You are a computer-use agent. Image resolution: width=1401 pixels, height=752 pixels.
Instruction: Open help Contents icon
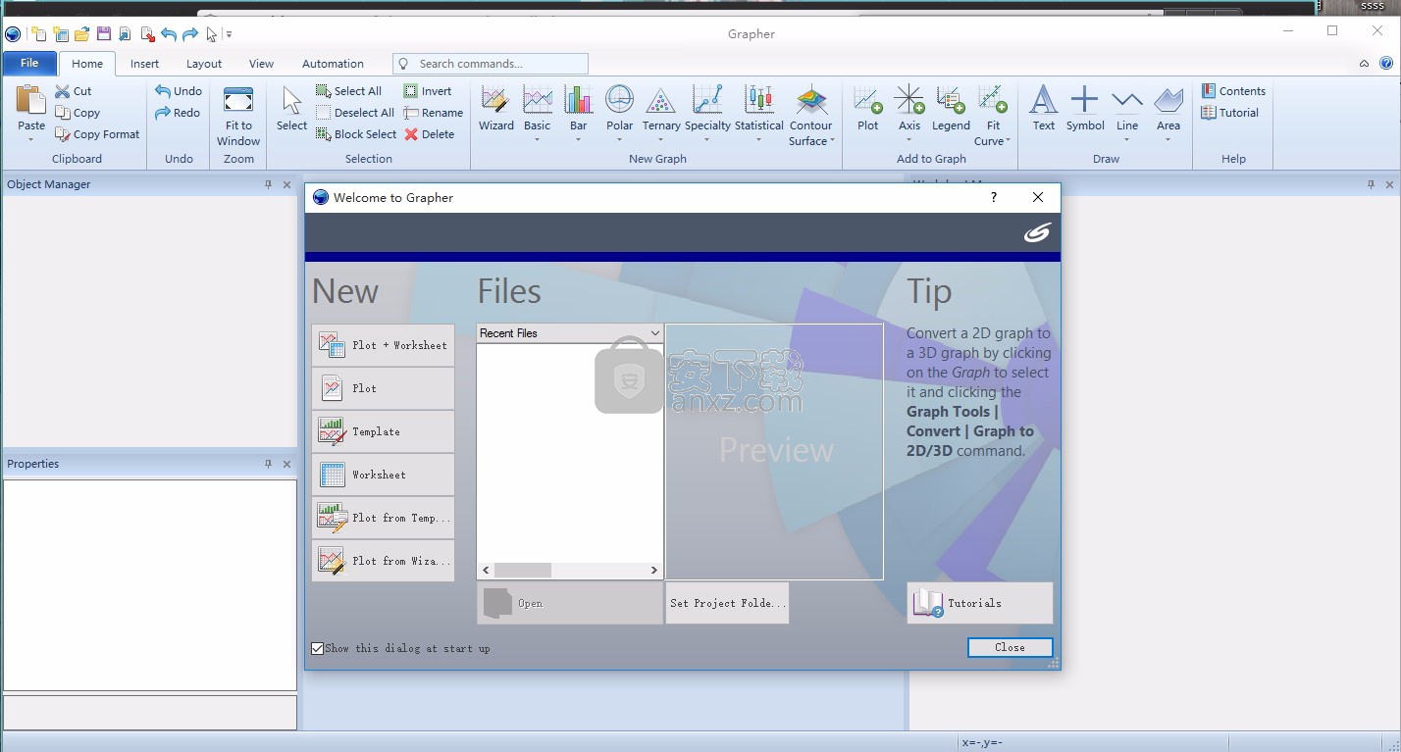[x=1209, y=91]
